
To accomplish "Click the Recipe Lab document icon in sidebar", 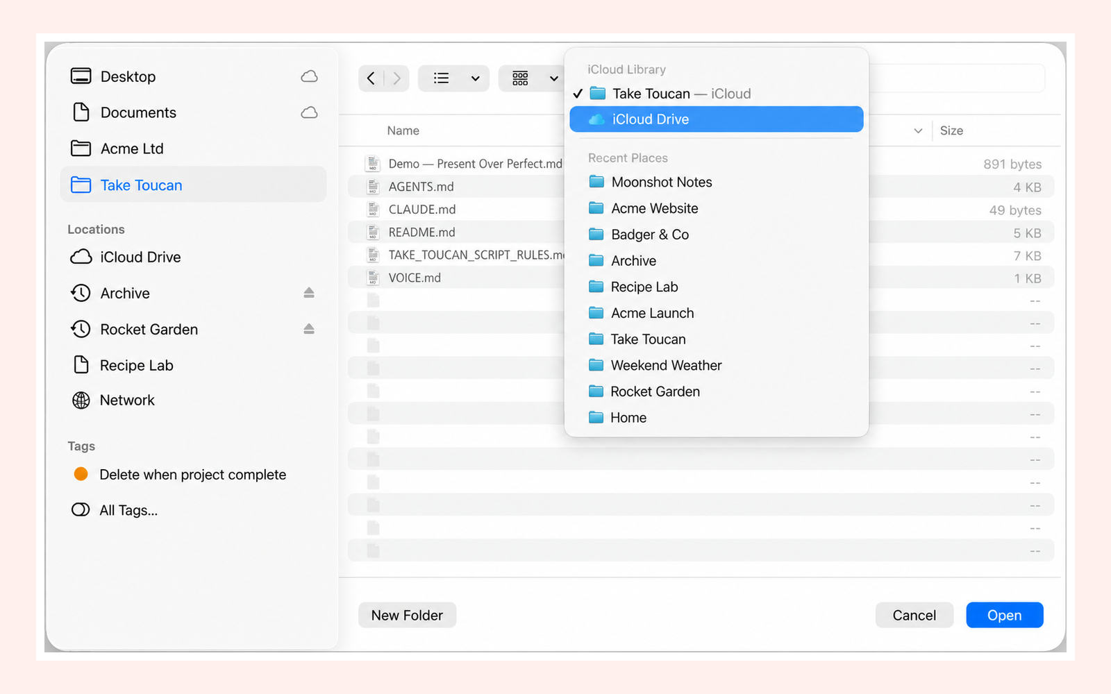I will coord(81,365).
